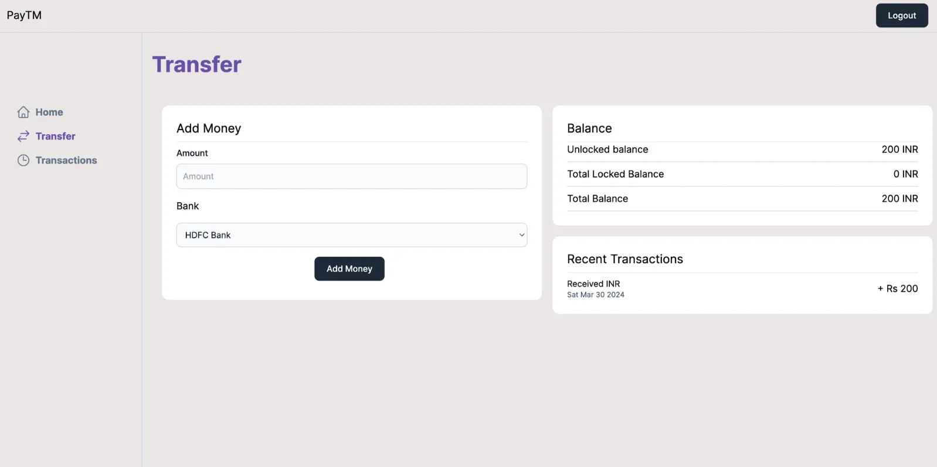
Task: Click the Home house icon in sidebar
Action: point(23,112)
